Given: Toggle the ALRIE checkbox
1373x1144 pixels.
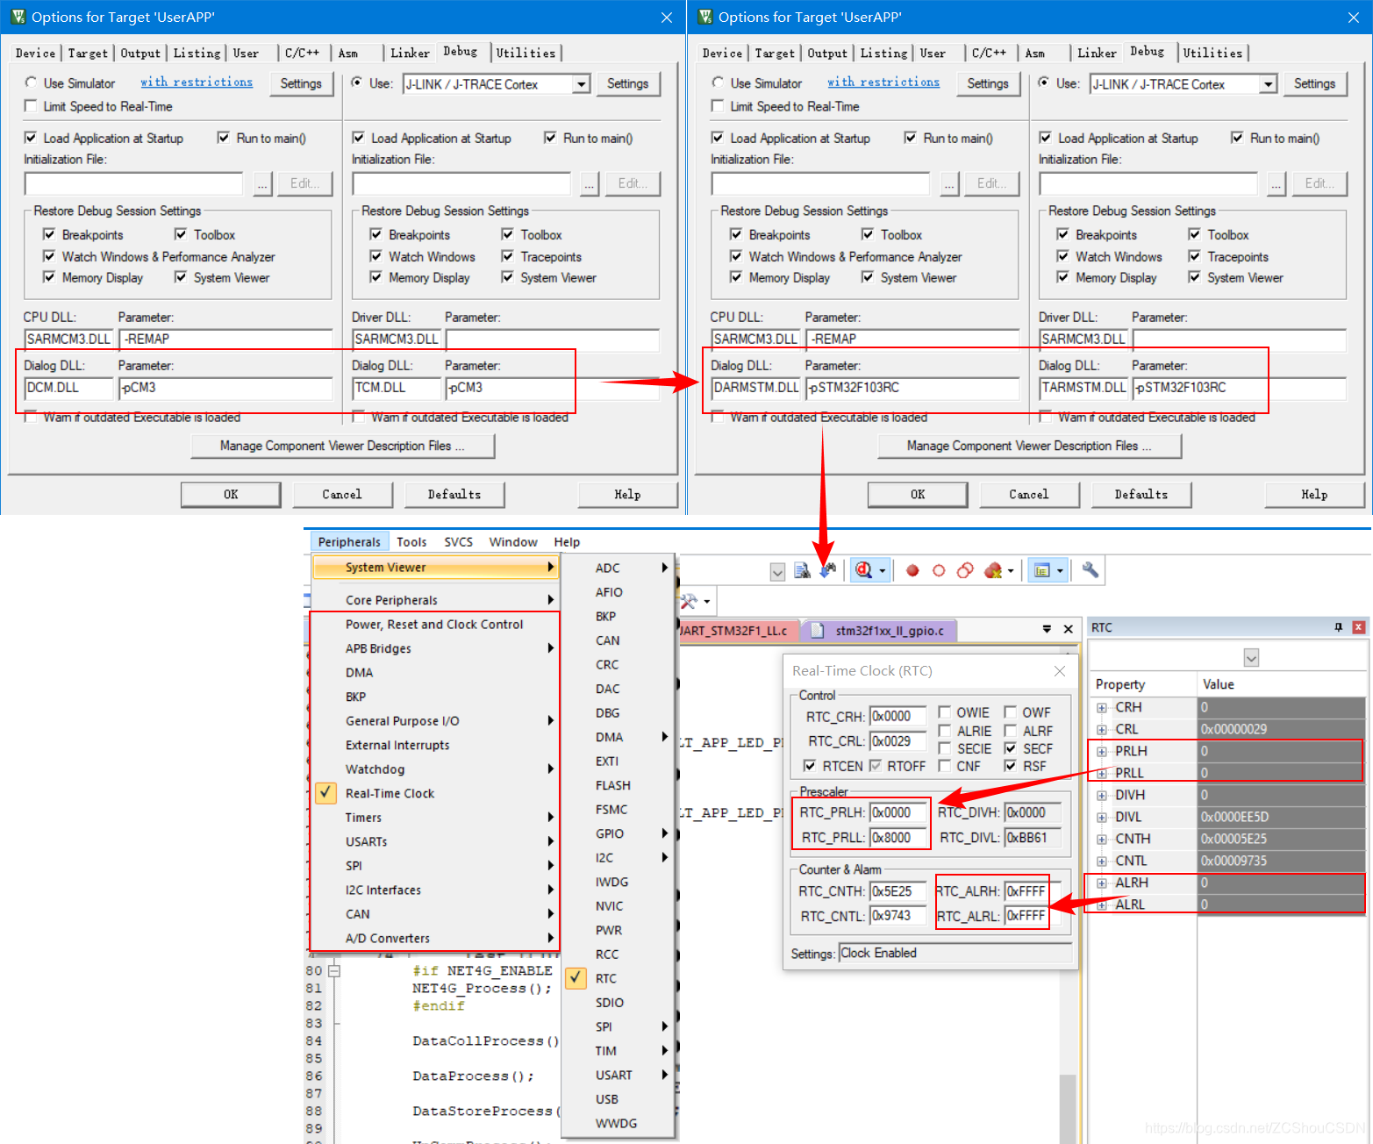Looking at the screenshot, I should [x=945, y=731].
